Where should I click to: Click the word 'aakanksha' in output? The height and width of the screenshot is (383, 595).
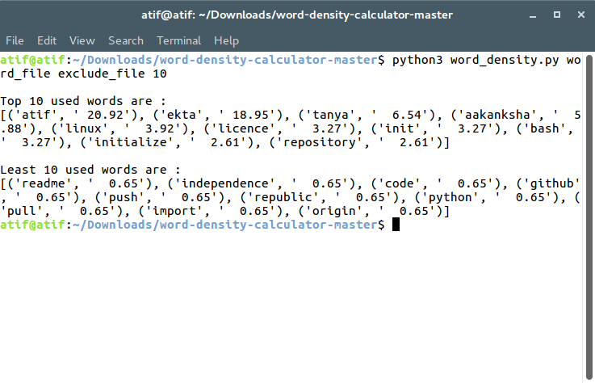click(x=497, y=115)
